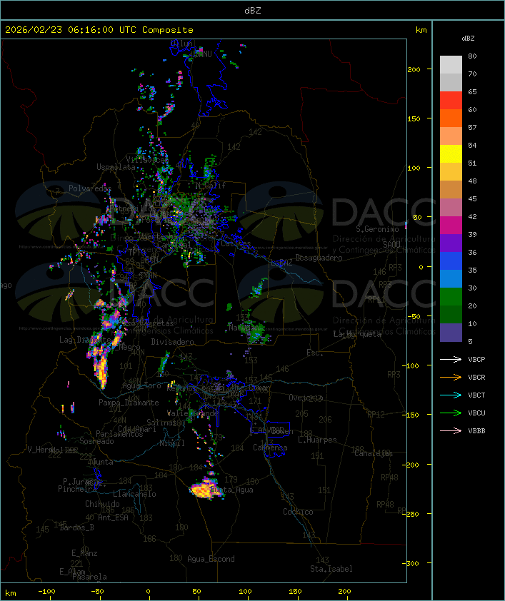Pick the mauve 45-42 dBZ swatch
505x601 pixels.
coord(451,208)
